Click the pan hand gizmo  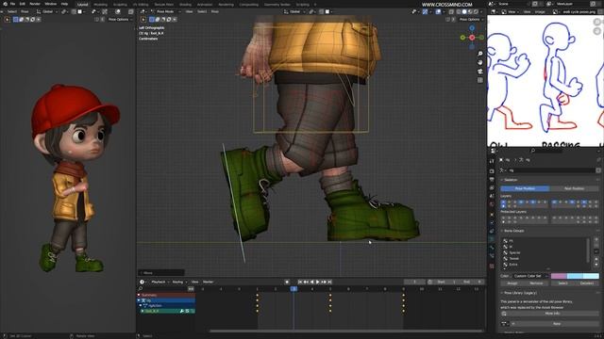tap(480, 62)
